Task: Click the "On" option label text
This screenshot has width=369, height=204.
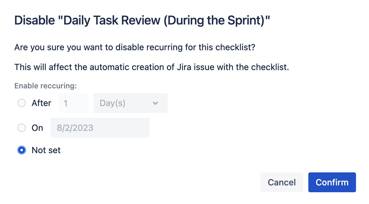Action: click(37, 128)
